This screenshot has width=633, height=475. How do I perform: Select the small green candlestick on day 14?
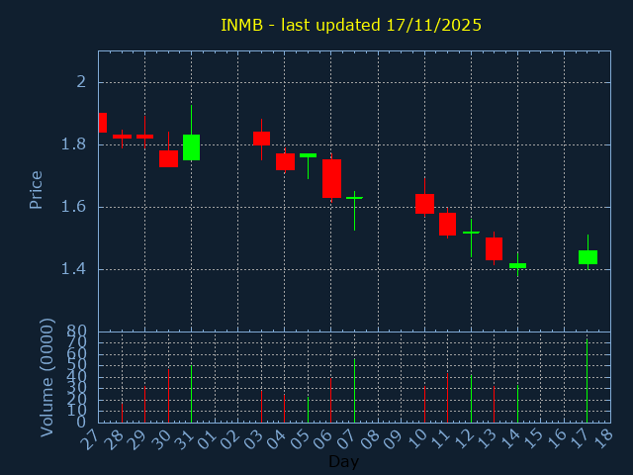(x=517, y=265)
